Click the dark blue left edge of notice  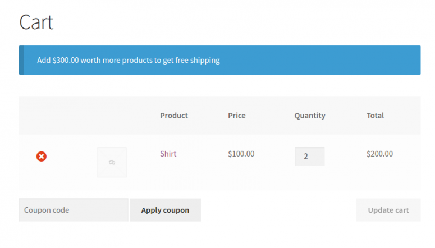(21, 60)
